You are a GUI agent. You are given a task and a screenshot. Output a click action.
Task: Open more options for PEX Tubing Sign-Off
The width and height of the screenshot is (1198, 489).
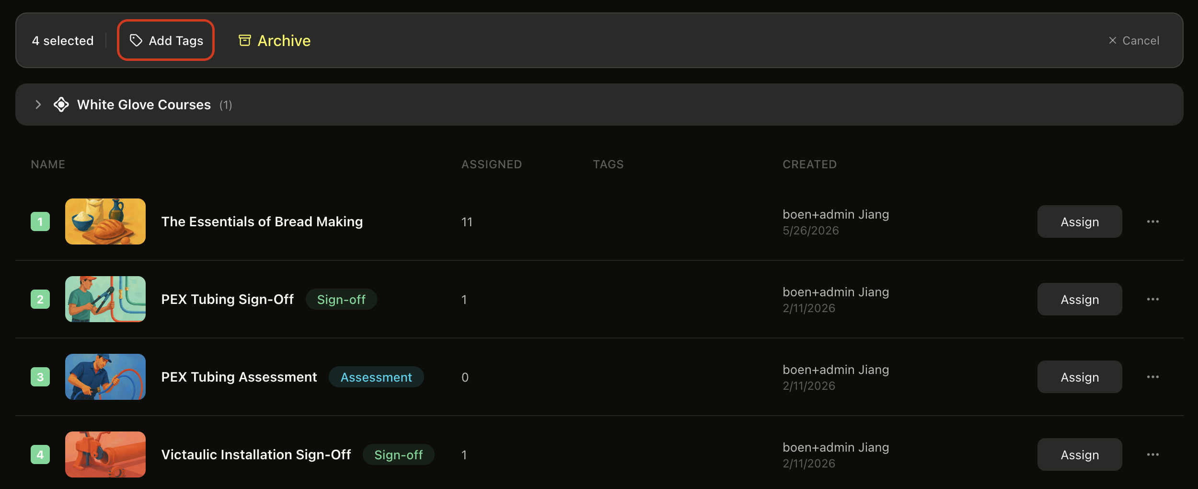(x=1153, y=299)
